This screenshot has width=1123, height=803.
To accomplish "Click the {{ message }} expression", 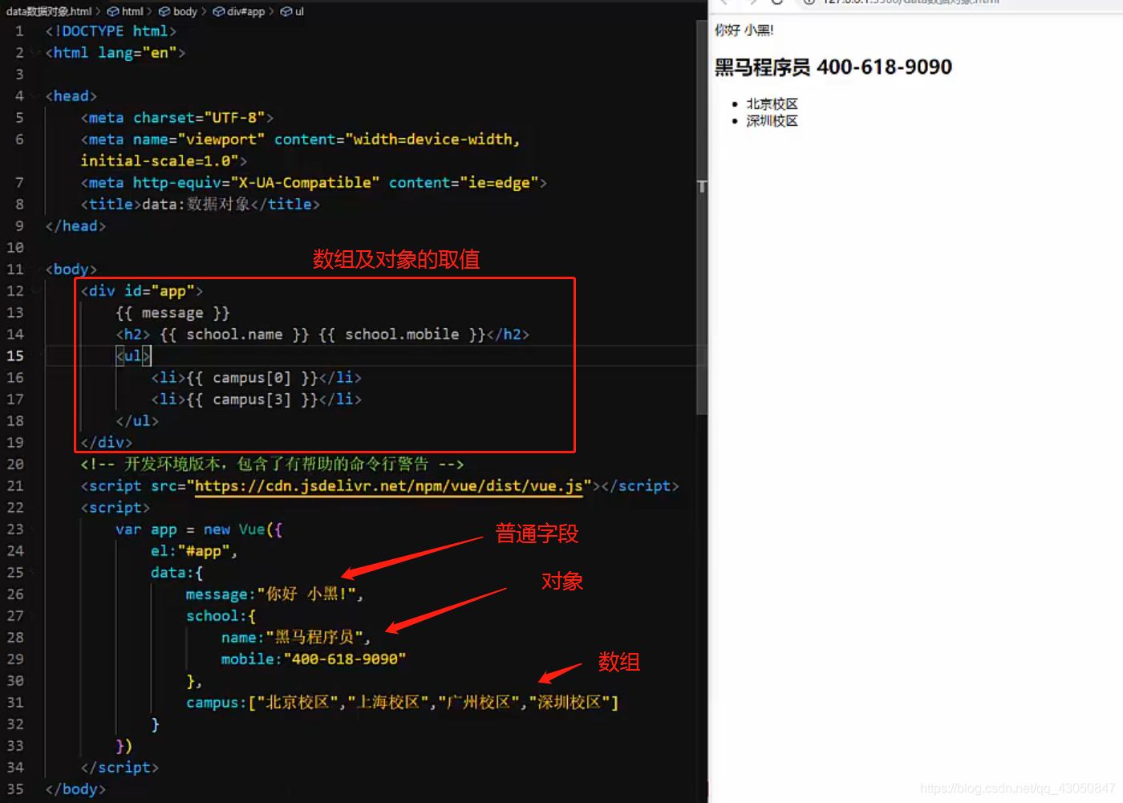I will coord(172,313).
